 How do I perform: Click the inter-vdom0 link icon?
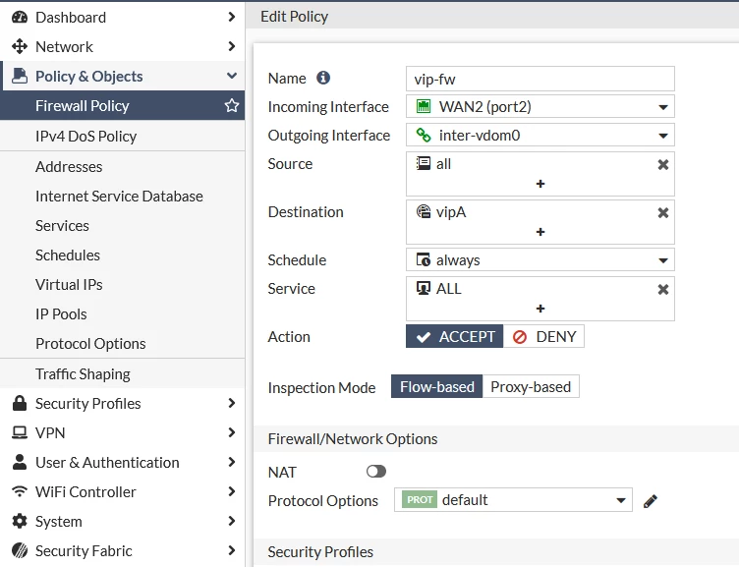pyautogui.click(x=424, y=136)
